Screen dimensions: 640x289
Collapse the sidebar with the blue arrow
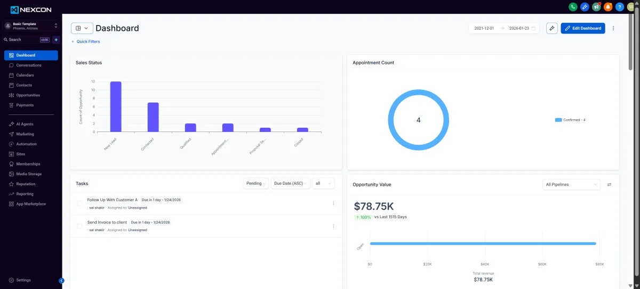coord(61,280)
